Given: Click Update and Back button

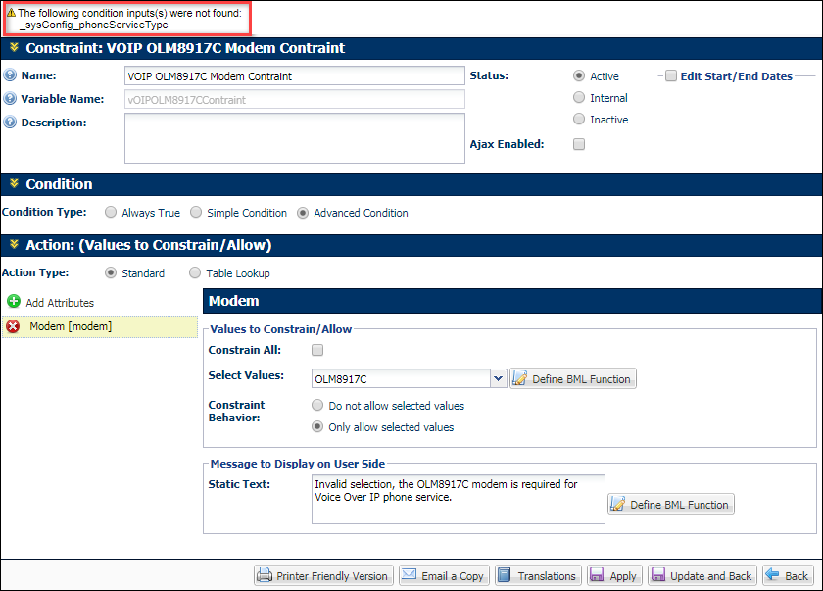Looking at the screenshot, I should [x=702, y=575].
